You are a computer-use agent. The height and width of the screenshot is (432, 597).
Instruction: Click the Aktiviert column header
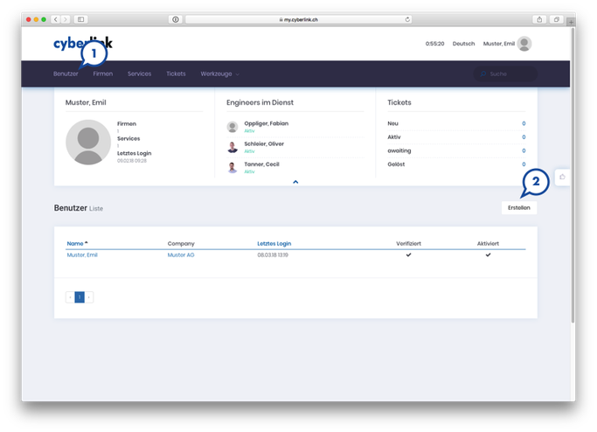(x=488, y=243)
